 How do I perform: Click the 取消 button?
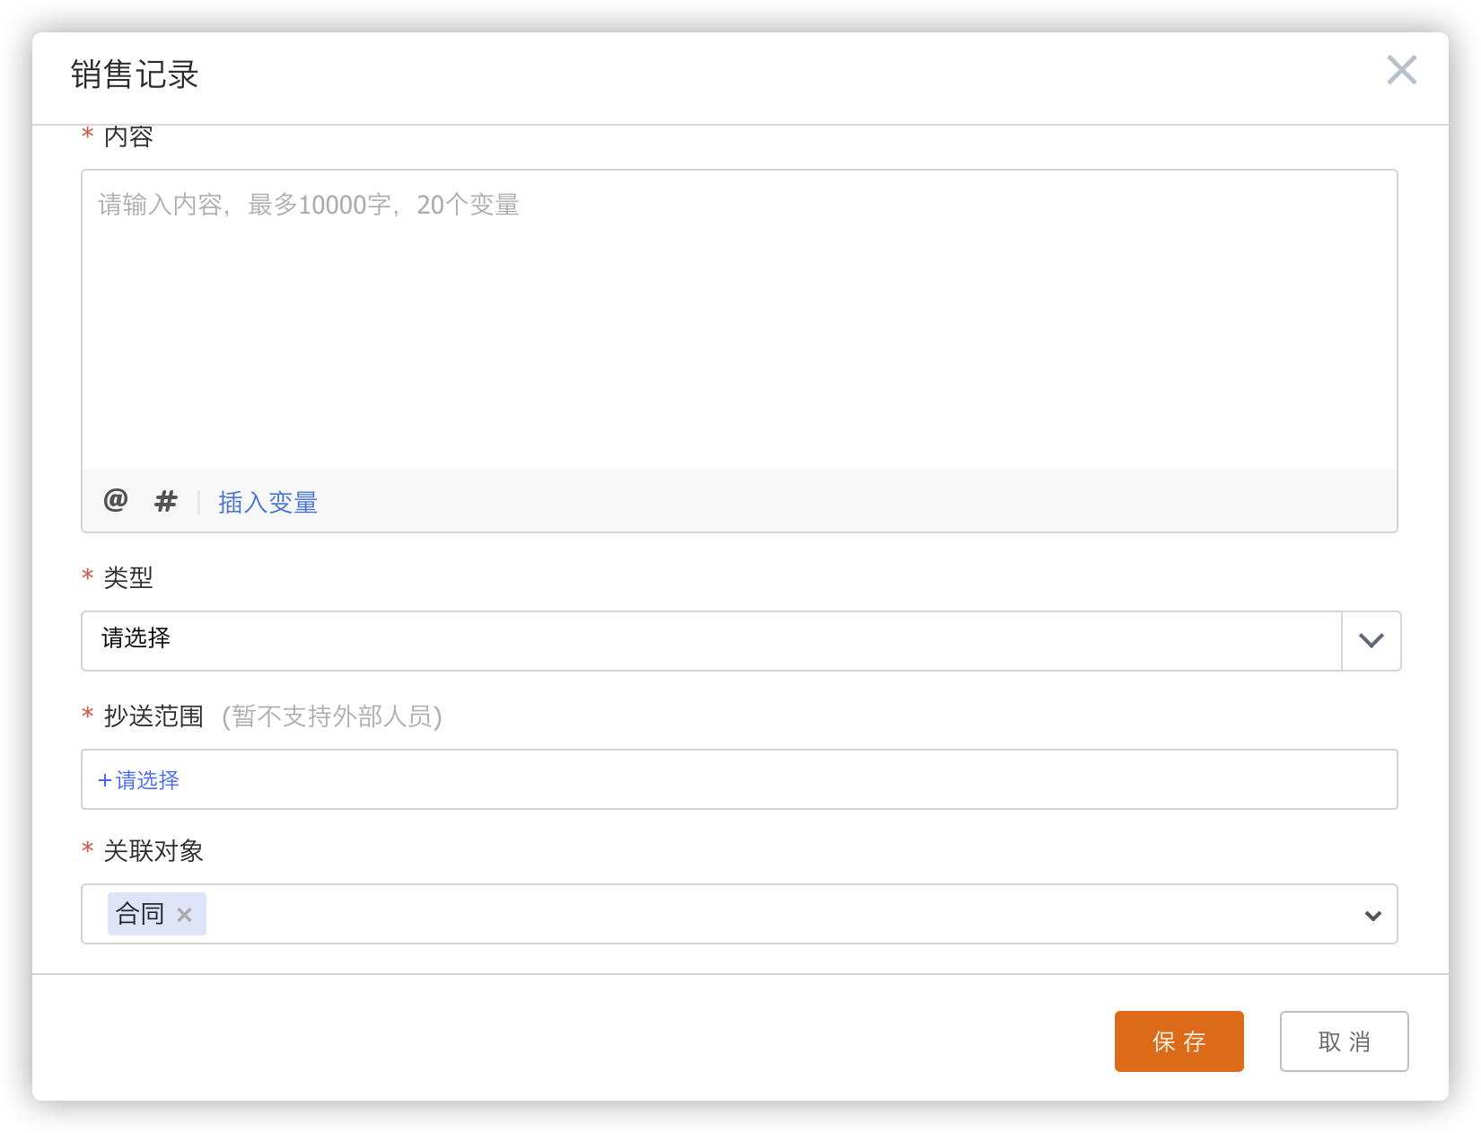click(1344, 1041)
